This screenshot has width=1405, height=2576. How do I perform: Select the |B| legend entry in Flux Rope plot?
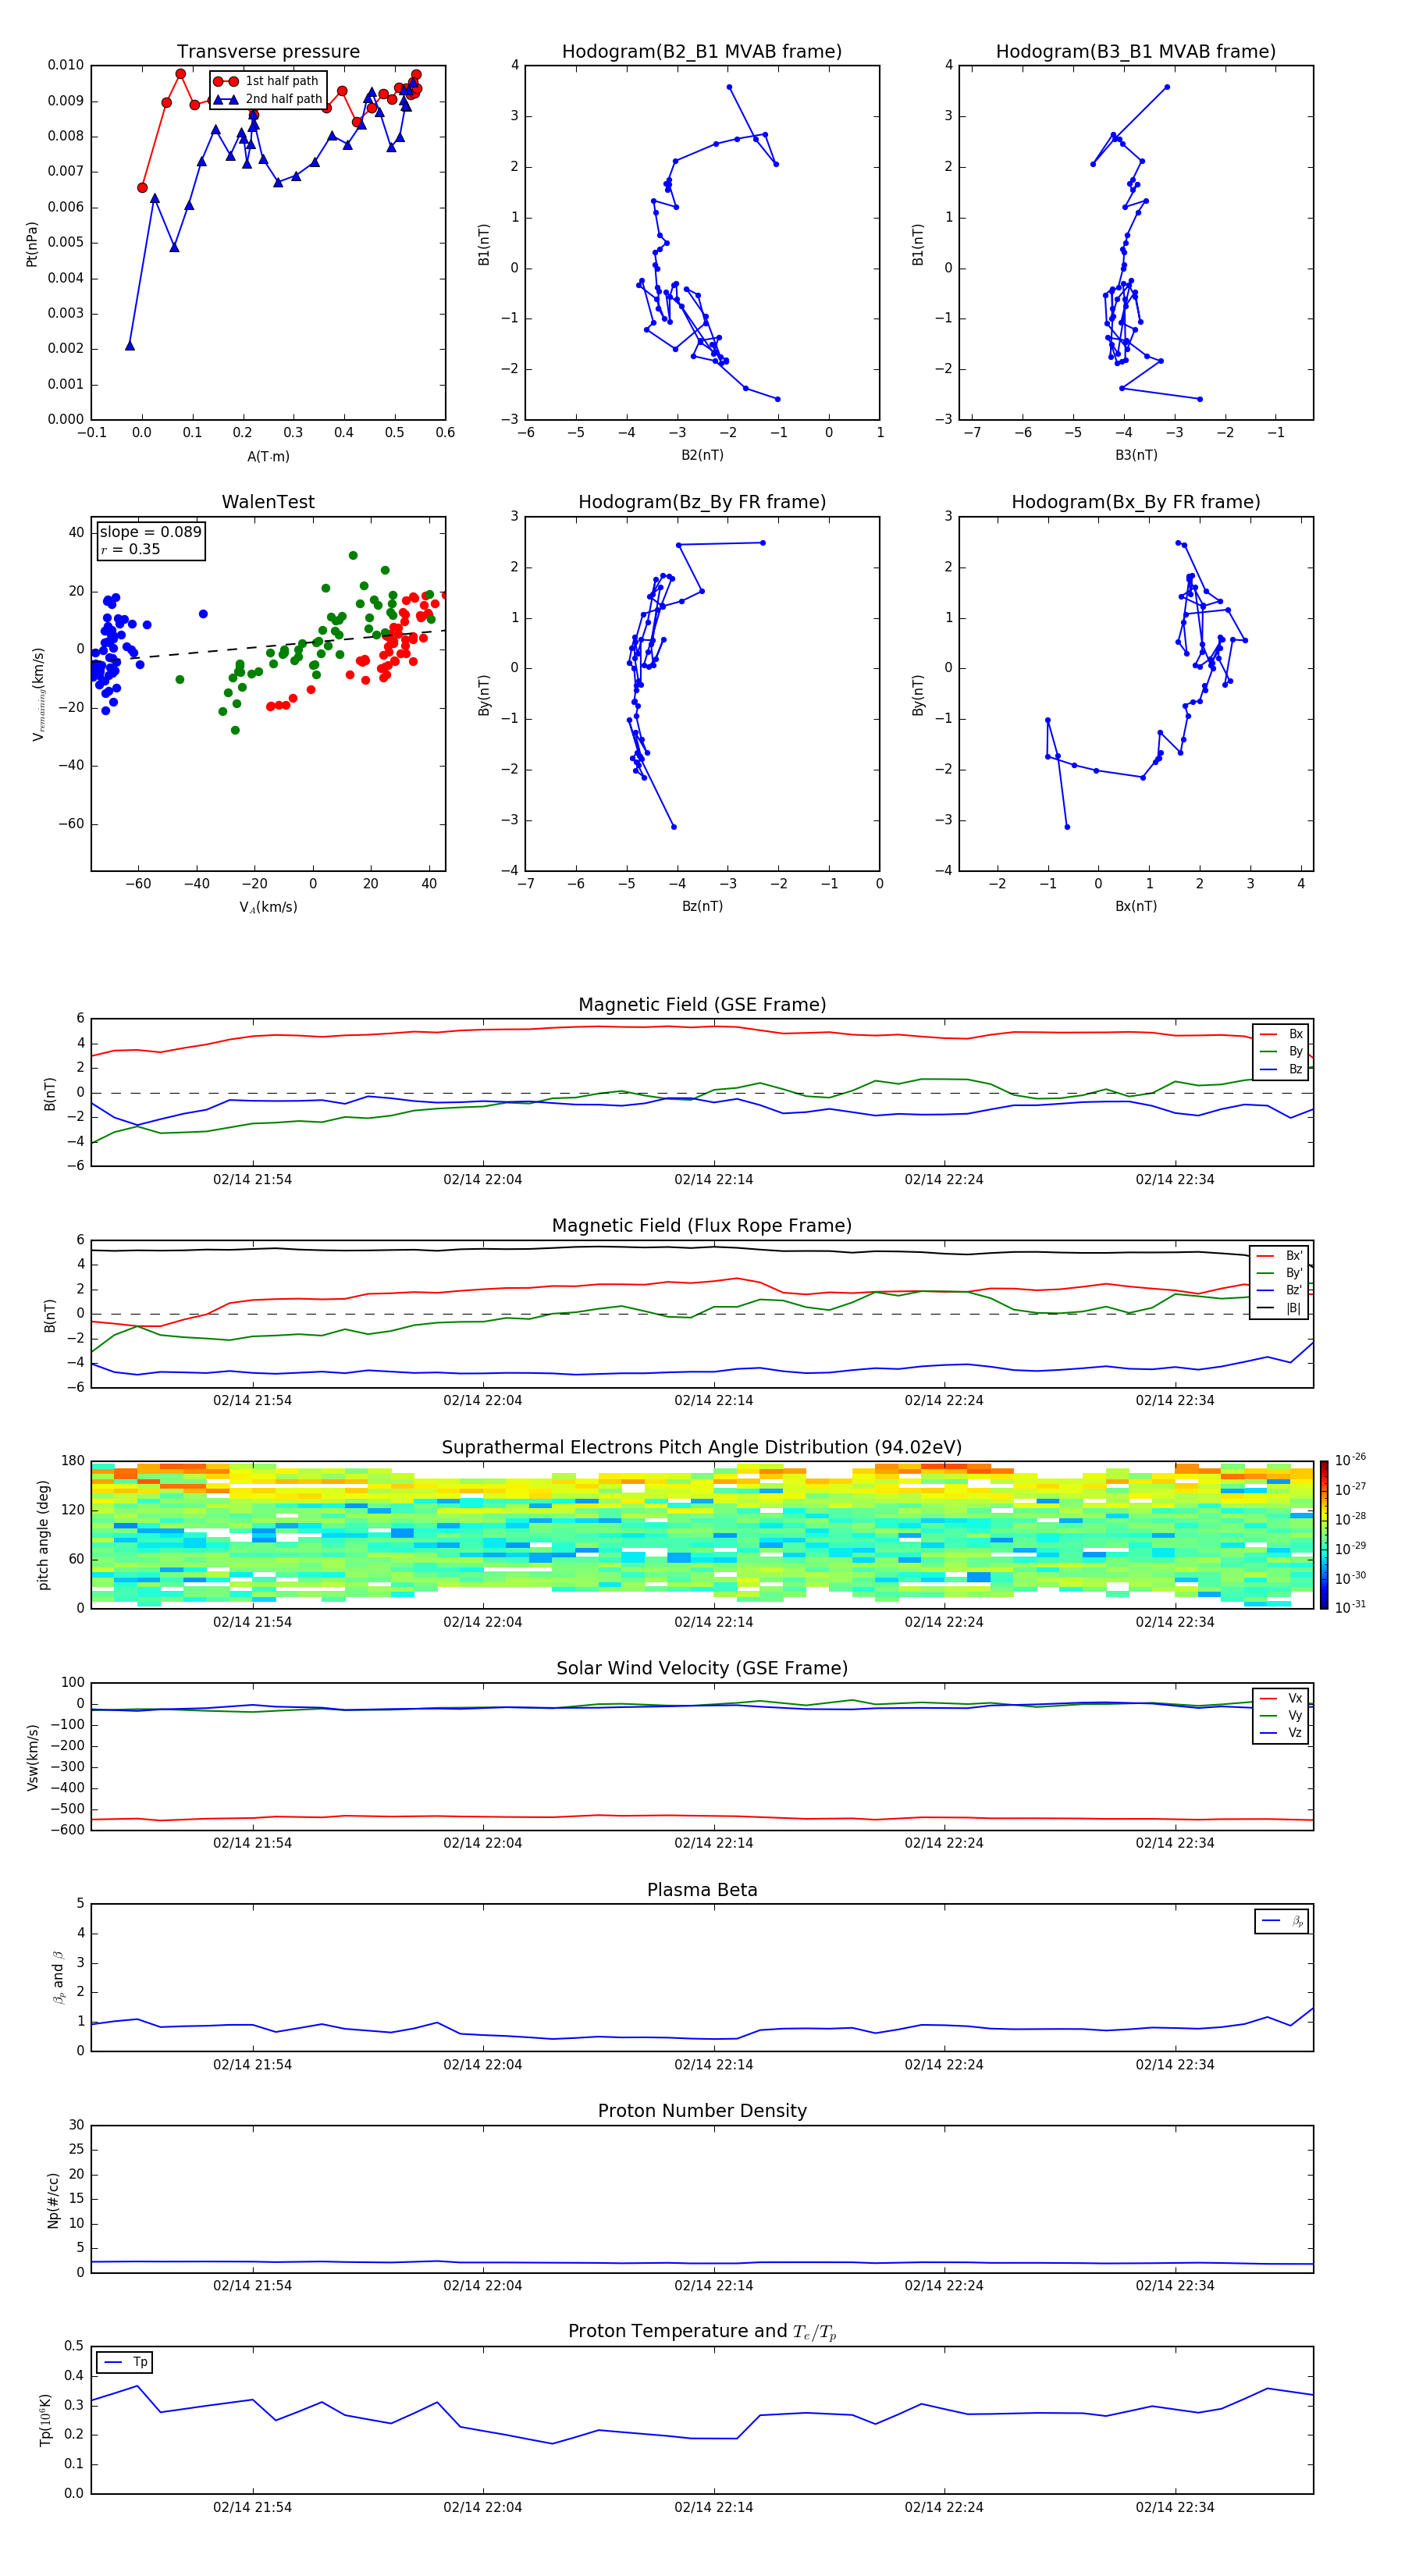tap(1279, 1308)
